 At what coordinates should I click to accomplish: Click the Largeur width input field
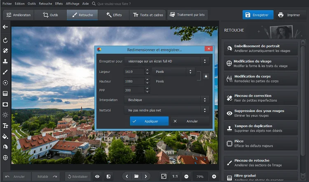(x=134, y=72)
